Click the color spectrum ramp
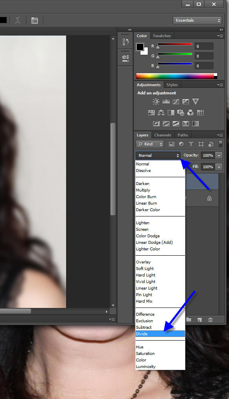Viewport: 229px width, 399px height. (177, 76)
